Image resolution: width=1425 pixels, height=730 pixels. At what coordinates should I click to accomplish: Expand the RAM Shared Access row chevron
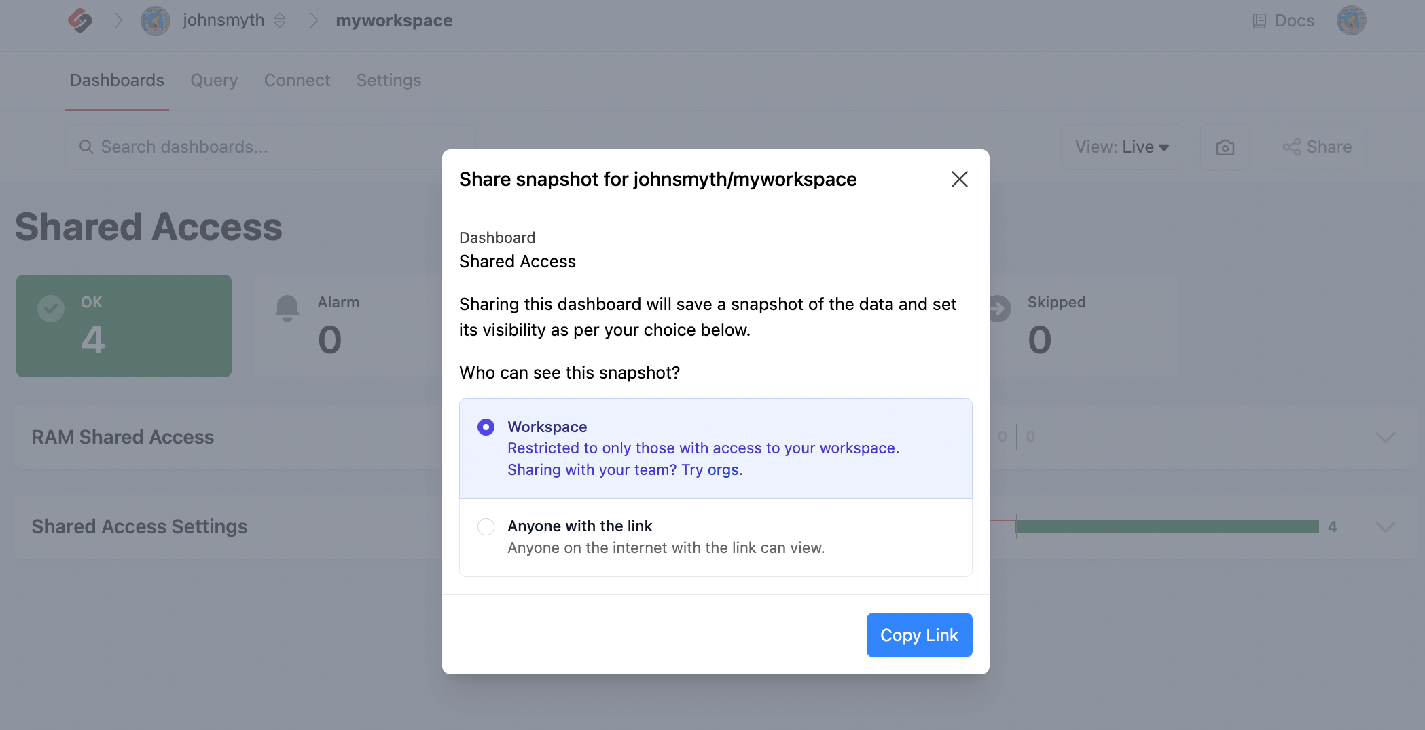1385,437
